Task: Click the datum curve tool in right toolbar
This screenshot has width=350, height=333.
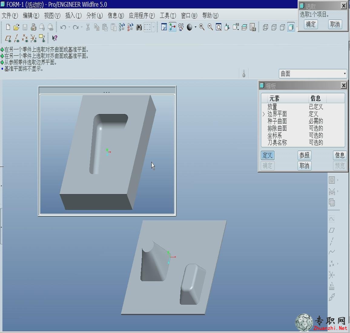Action: (x=332, y=252)
